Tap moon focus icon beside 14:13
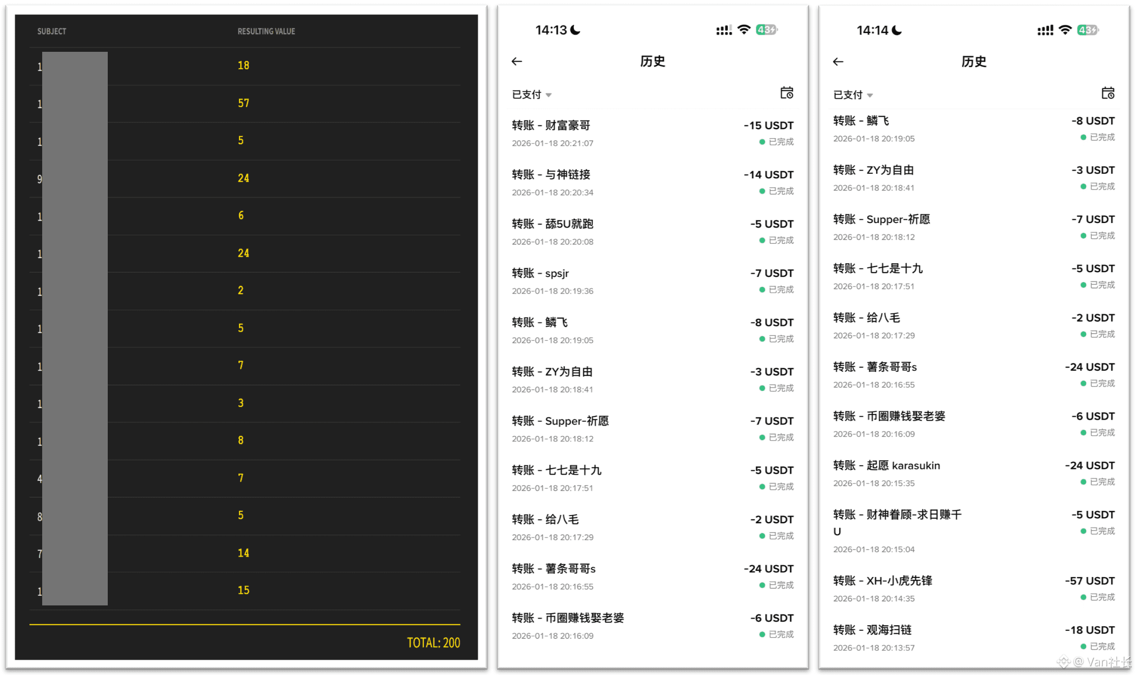This screenshot has height=675, width=1136. point(576,30)
